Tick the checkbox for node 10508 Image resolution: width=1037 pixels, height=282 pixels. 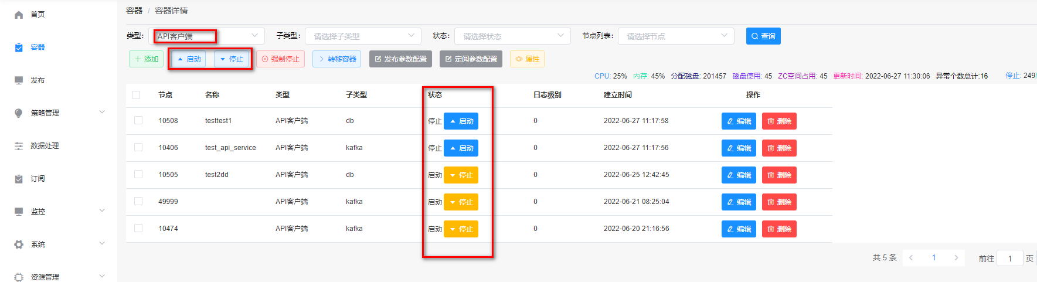click(138, 121)
